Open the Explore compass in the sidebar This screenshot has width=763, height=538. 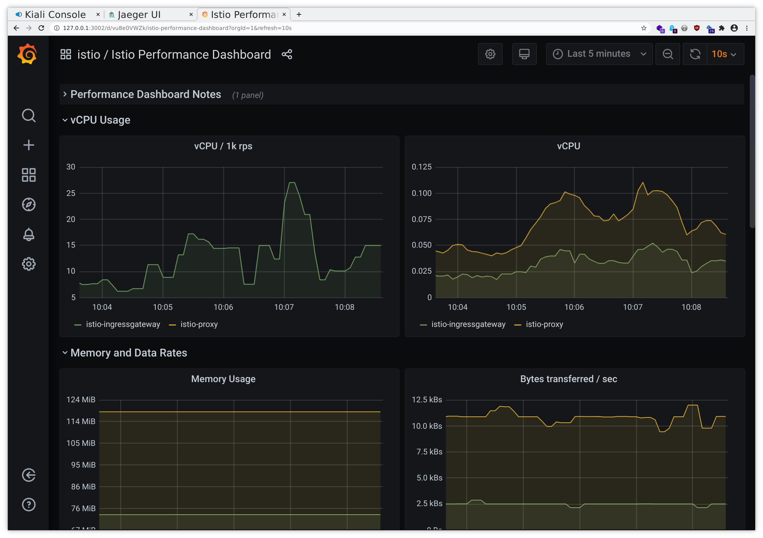pyautogui.click(x=28, y=204)
